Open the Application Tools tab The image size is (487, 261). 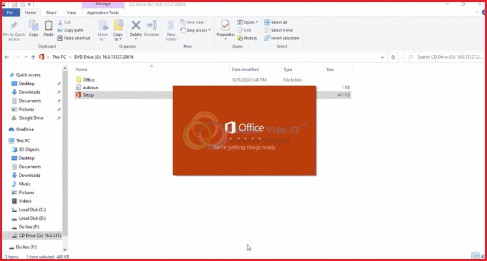(x=102, y=13)
